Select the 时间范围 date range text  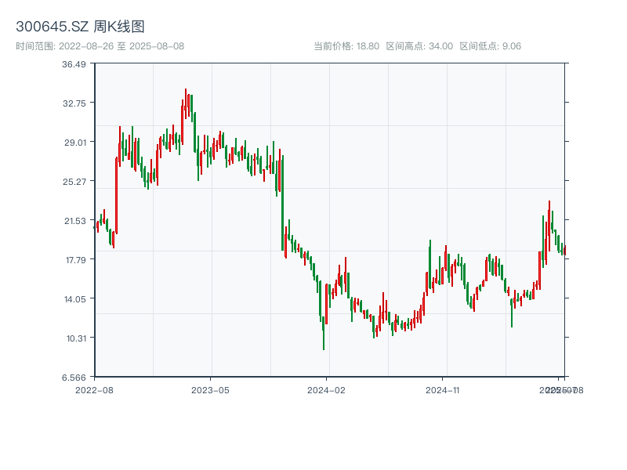pyautogui.click(x=100, y=46)
